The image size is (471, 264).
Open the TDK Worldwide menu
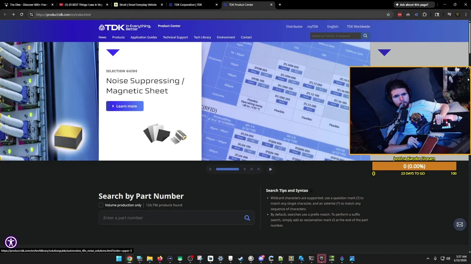coord(358,26)
